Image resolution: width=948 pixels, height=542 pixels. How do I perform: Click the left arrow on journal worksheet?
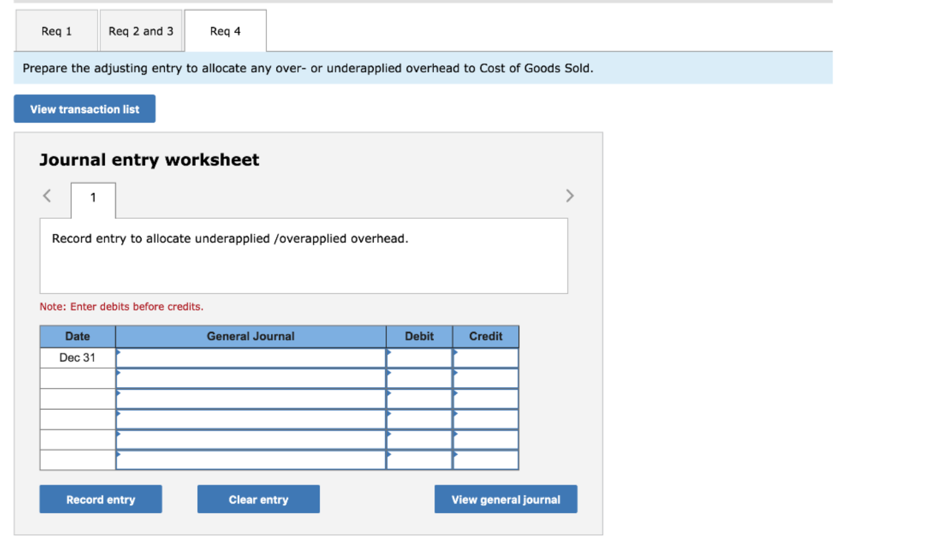(x=46, y=195)
